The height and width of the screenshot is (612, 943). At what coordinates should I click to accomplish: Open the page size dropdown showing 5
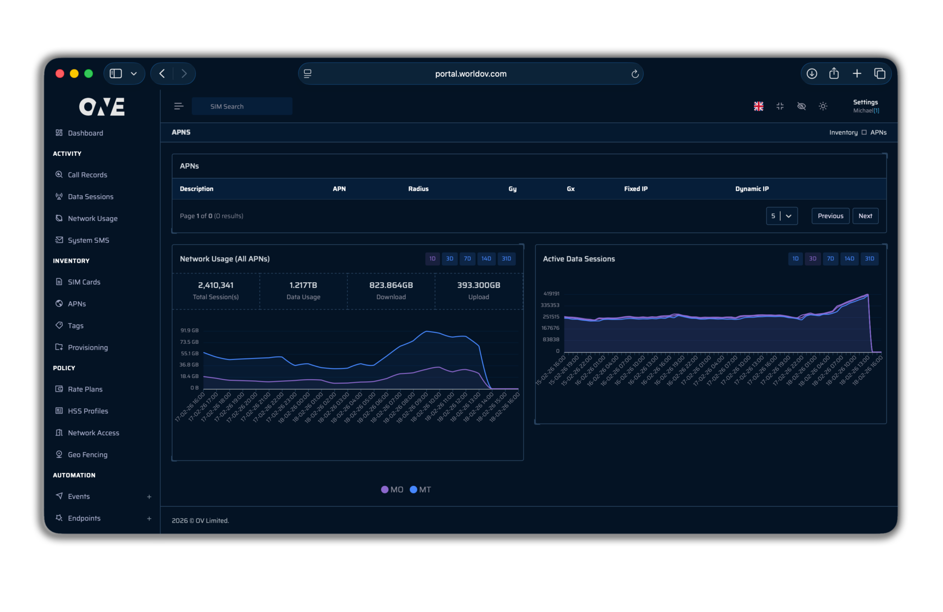click(x=781, y=216)
